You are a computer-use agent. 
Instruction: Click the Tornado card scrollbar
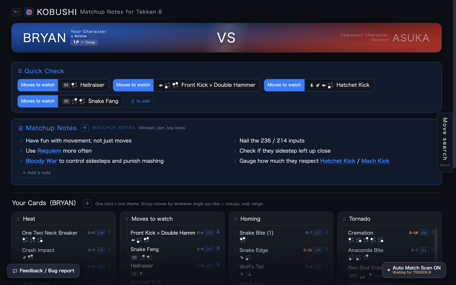click(436, 245)
